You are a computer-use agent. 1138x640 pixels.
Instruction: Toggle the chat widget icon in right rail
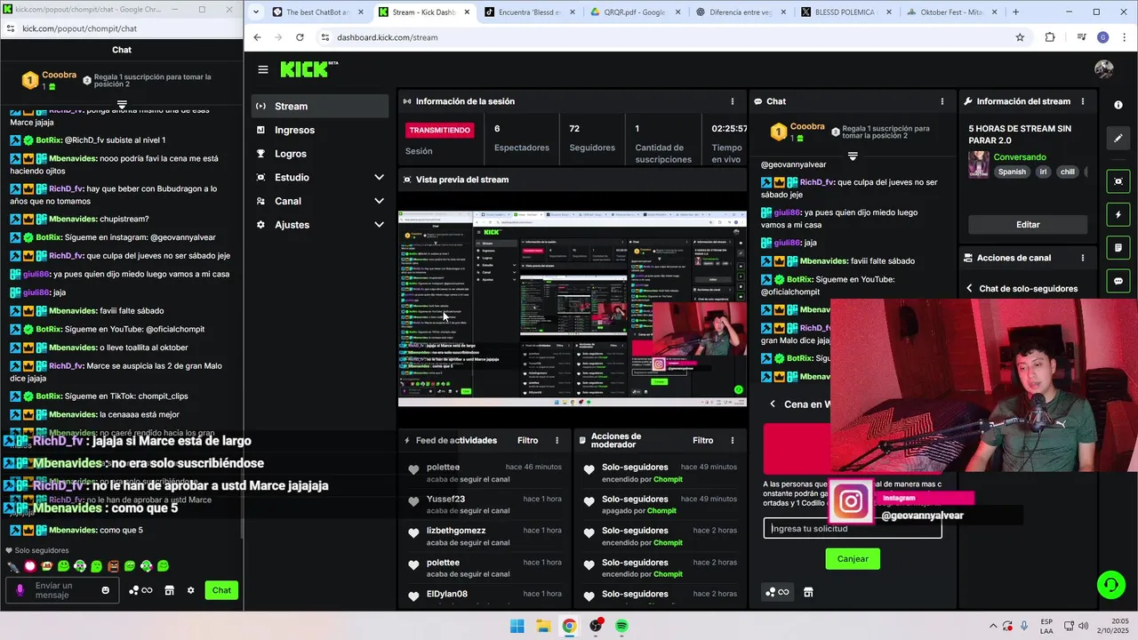(x=1118, y=281)
